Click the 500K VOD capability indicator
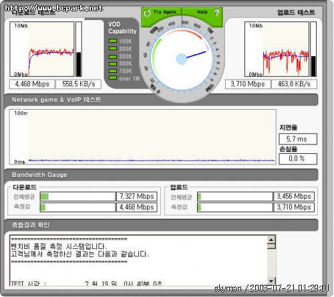The image size is (334, 297). [113, 64]
